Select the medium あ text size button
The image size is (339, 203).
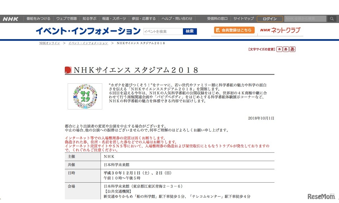tap(286, 49)
